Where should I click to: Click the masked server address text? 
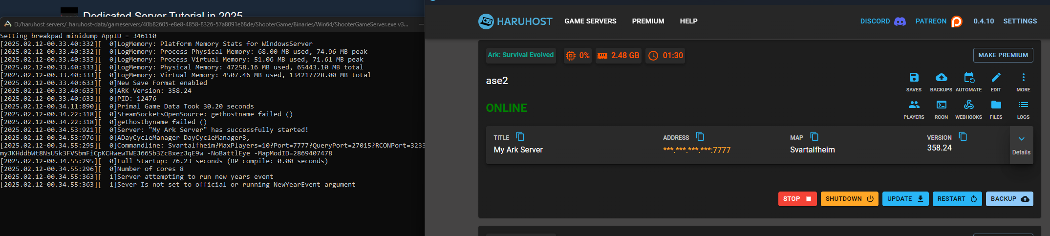pyautogui.click(x=697, y=150)
